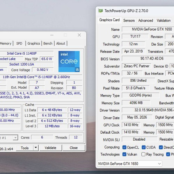Open the NVIDIA GeForce GTX 1650 GPU selector dropdown
This screenshot has width=174, height=174.
tap(129, 164)
